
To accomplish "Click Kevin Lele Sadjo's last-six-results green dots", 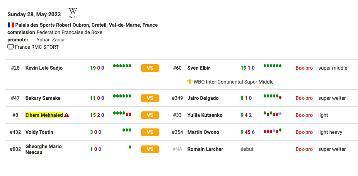I will point(122,66).
